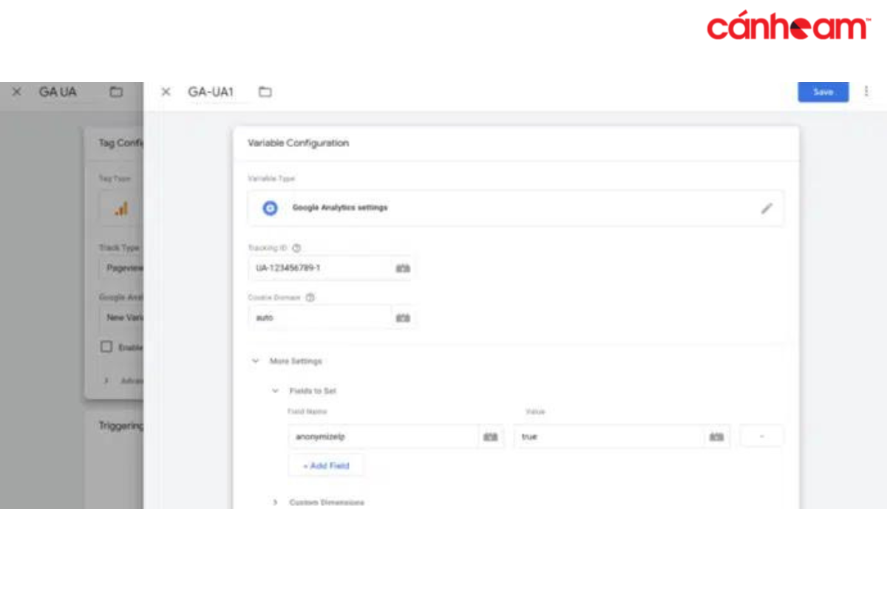Open Google Analytics settings dropdown showing New Variable
The height and width of the screenshot is (591, 887).
[x=121, y=318]
